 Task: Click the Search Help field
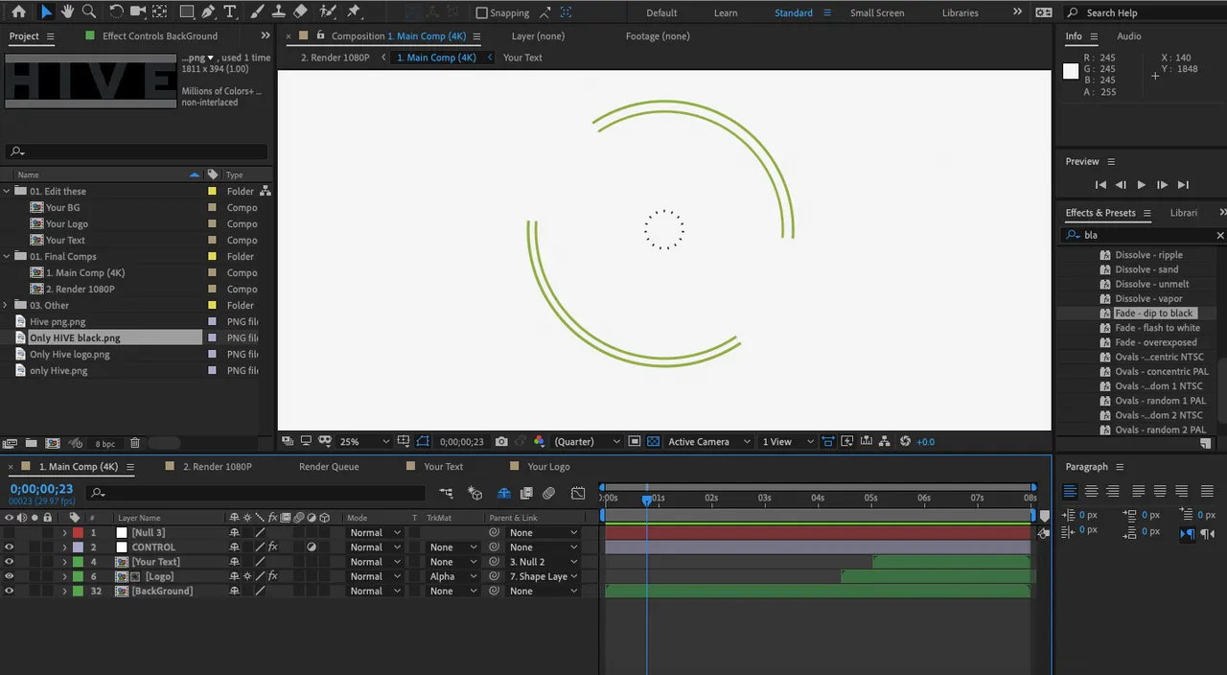pos(1146,12)
